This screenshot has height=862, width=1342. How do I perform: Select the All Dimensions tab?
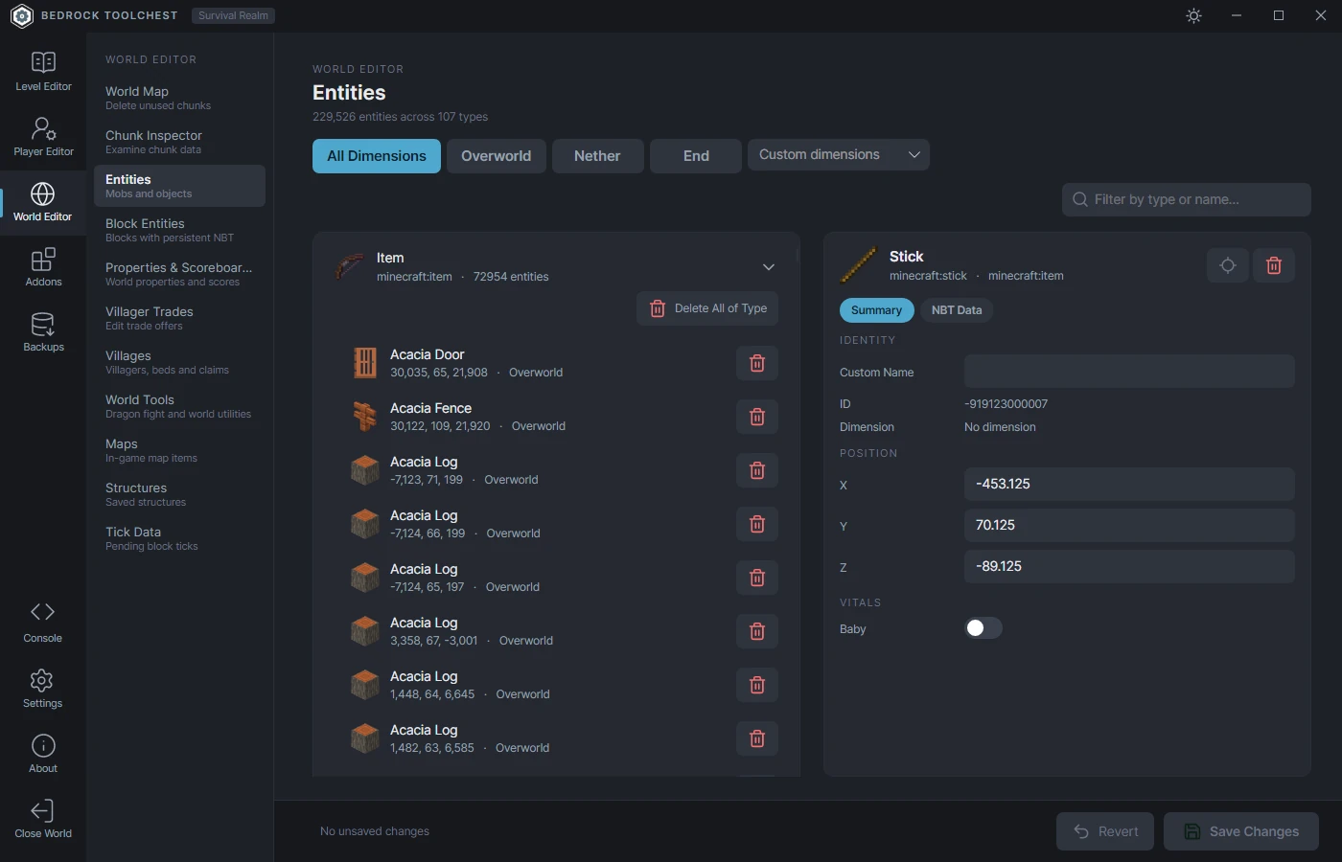click(x=377, y=156)
